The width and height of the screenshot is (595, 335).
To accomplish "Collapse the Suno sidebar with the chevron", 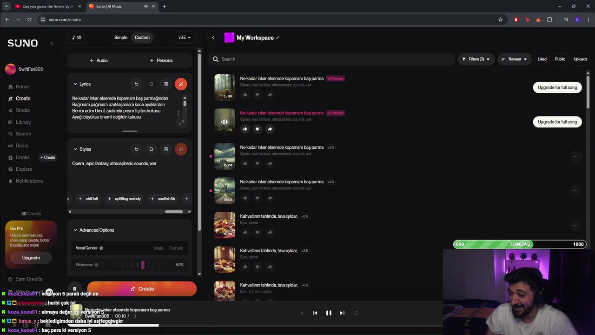I will pyautogui.click(x=52, y=43).
